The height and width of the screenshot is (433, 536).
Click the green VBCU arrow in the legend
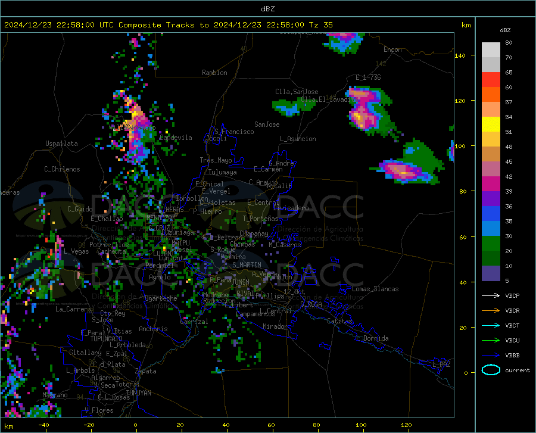pyautogui.click(x=491, y=341)
